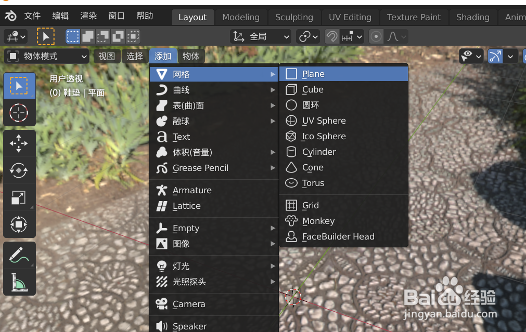Image resolution: width=526 pixels, height=332 pixels.
Task: Choose the Rotate tool
Action: coord(19,170)
